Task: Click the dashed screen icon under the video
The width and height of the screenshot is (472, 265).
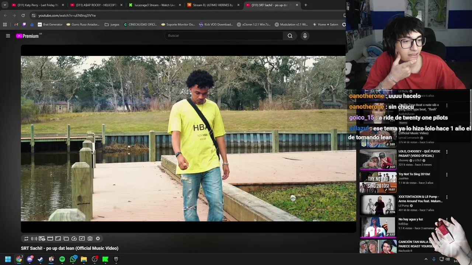Action: point(66,239)
